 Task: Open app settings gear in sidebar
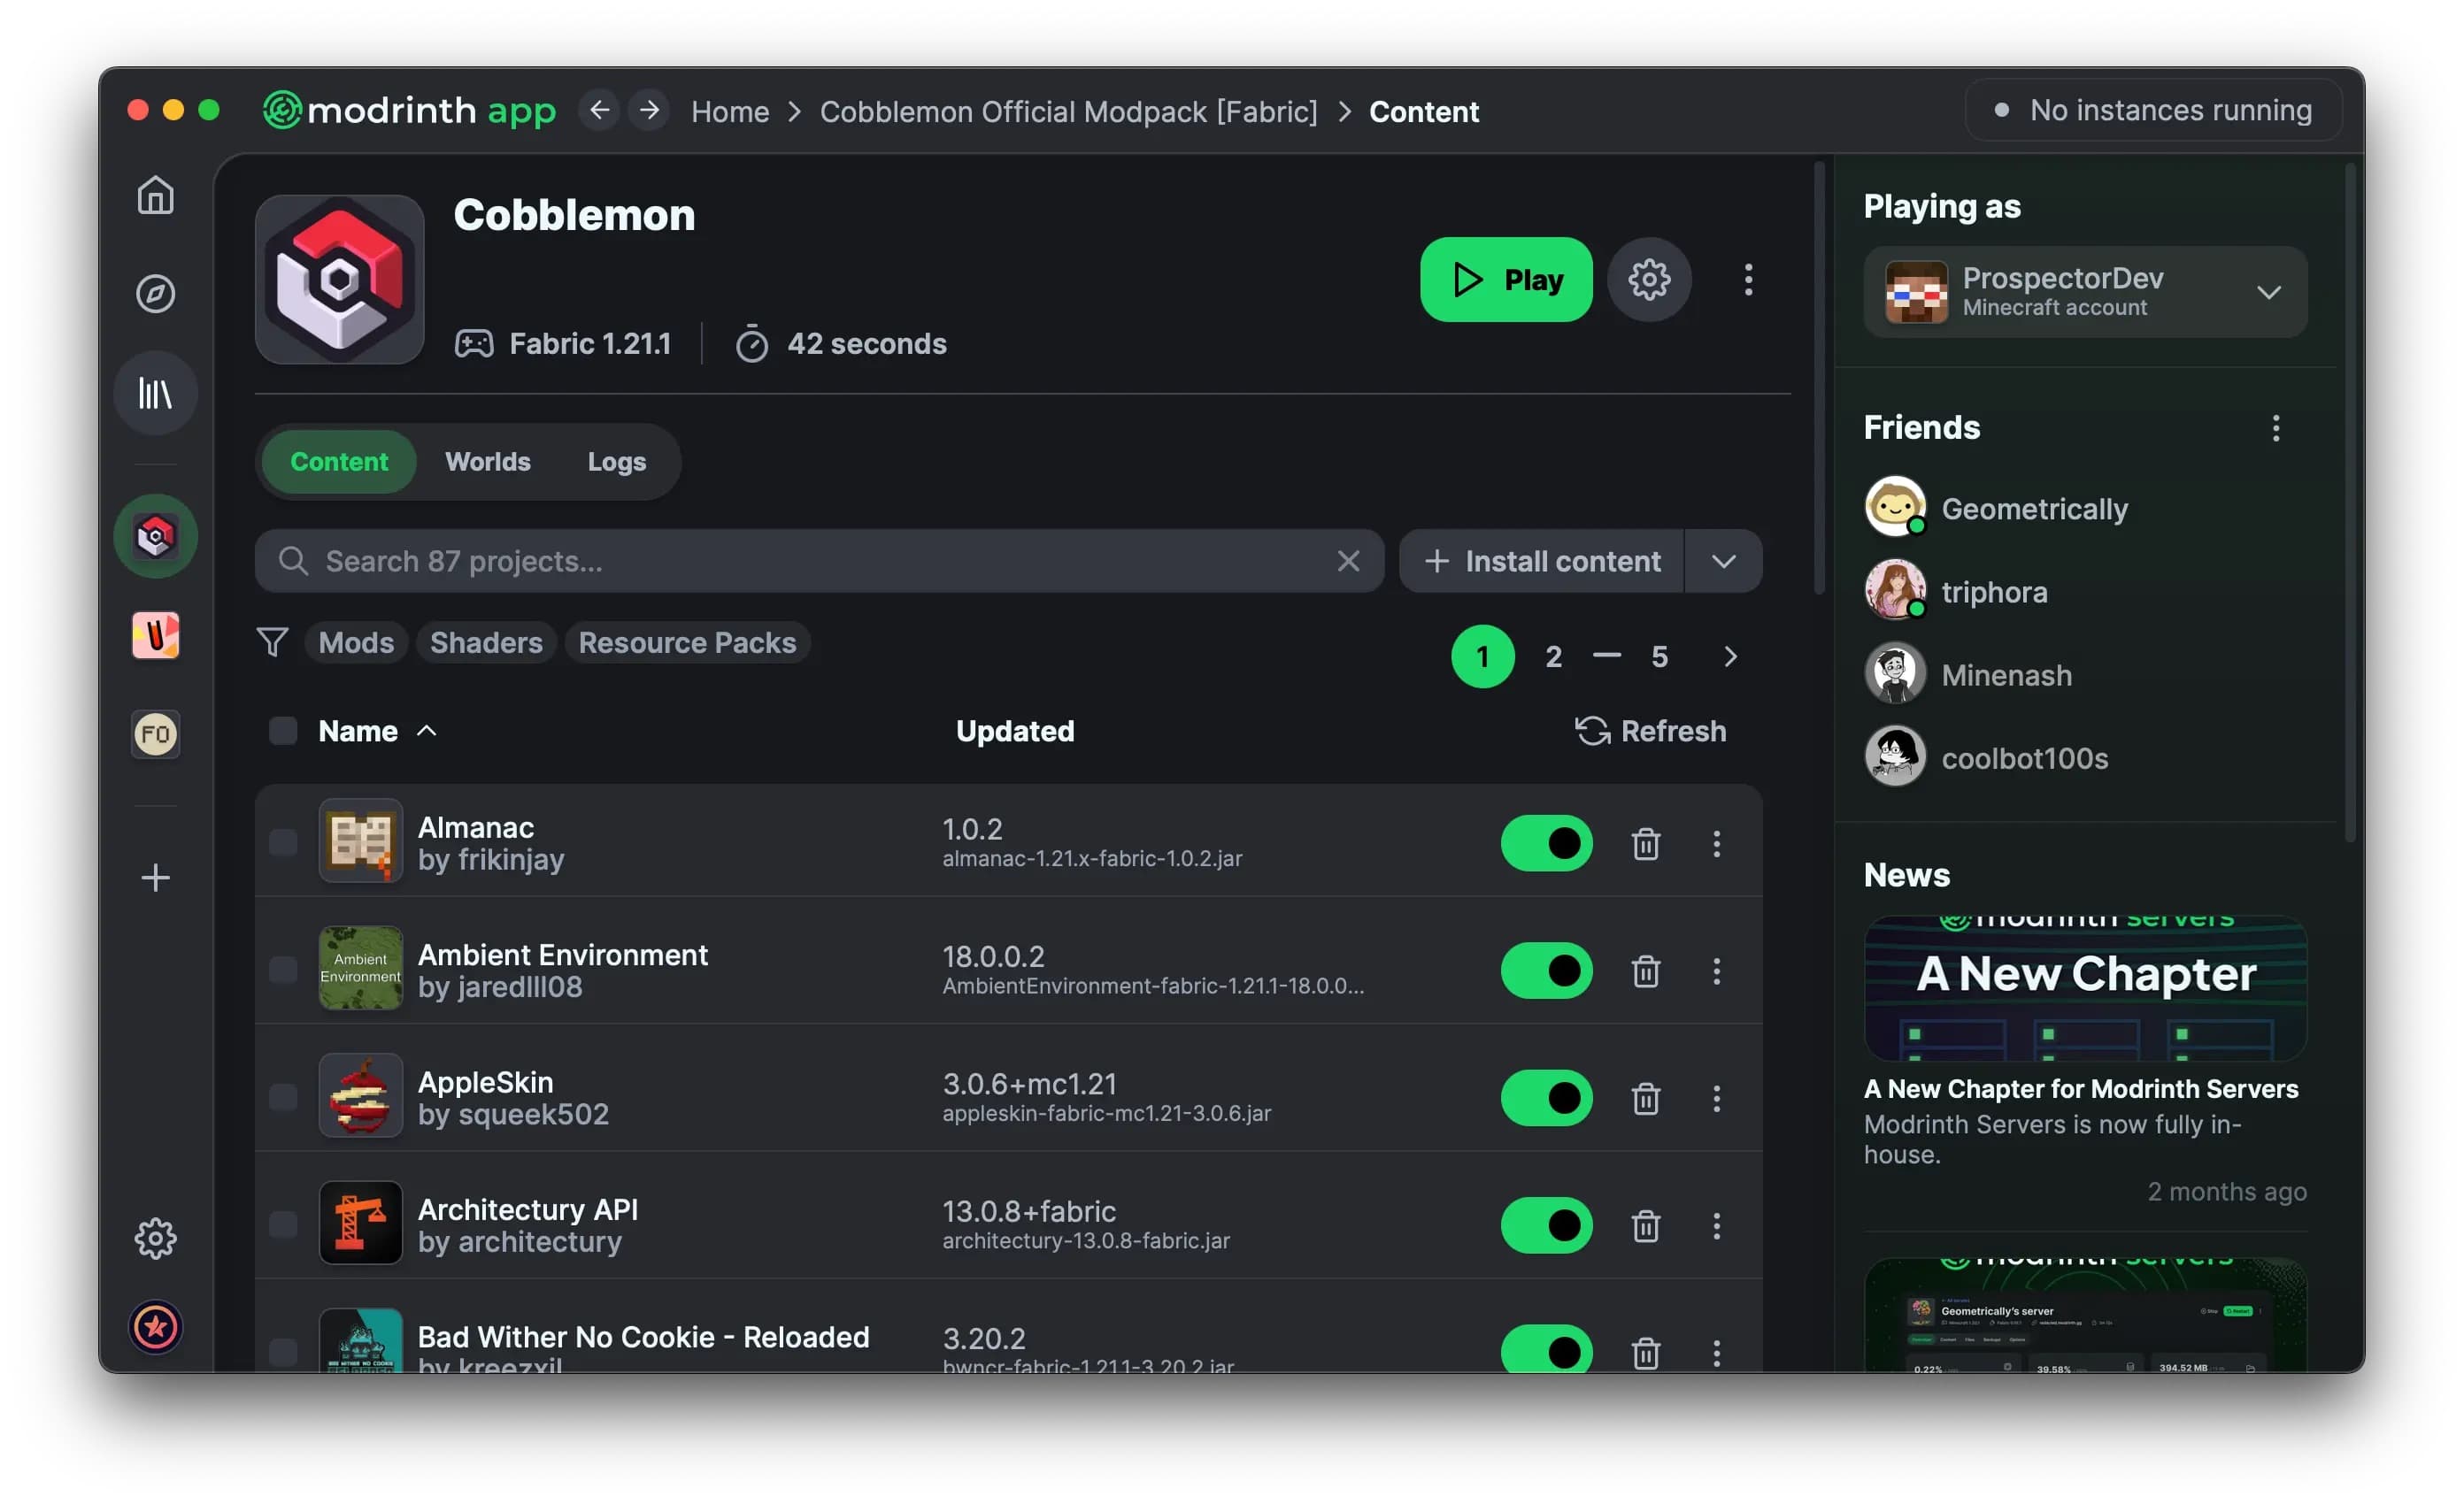click(x=155, y=1239)
